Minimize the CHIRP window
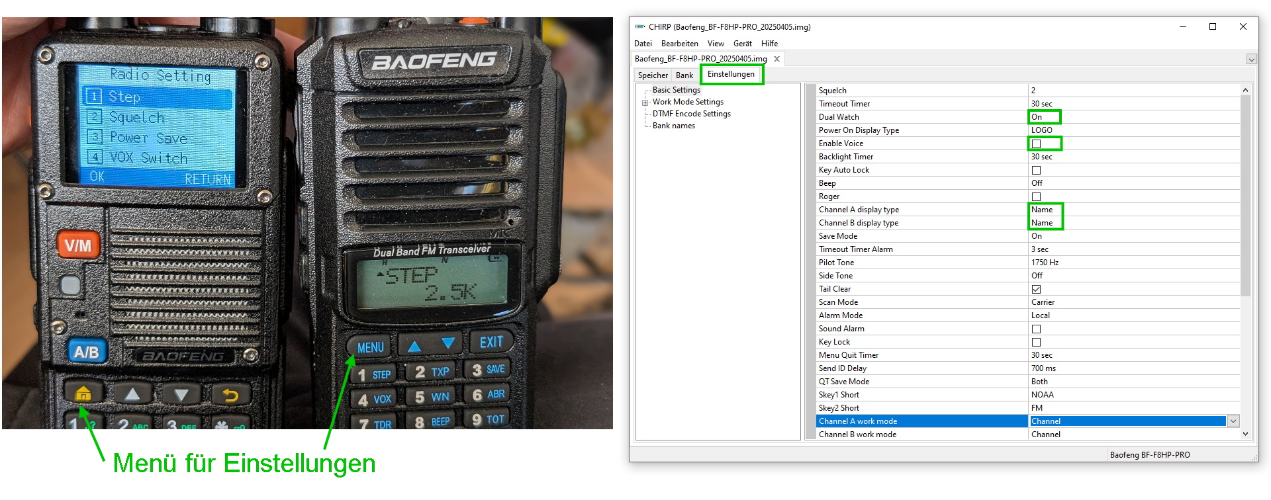 pyautogui.click(x=1182, y=27)
